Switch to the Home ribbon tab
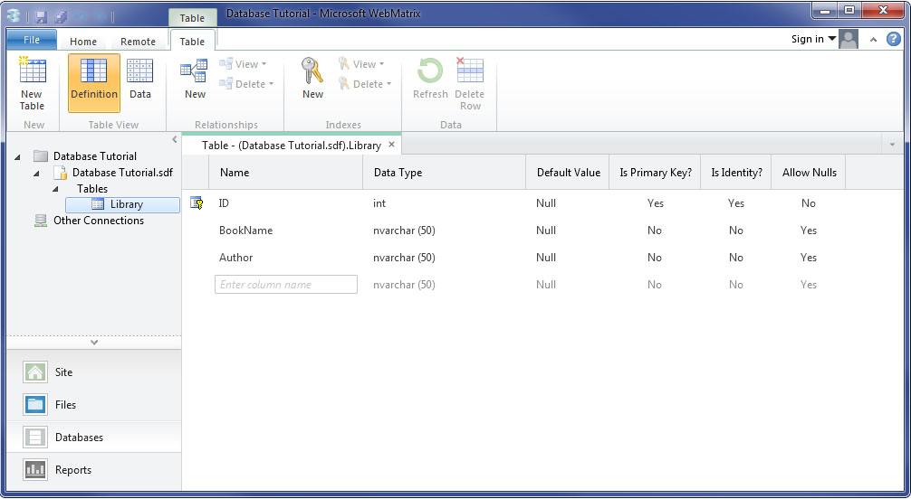This screenshot has height=499, width=911. [x=83, y=42]
